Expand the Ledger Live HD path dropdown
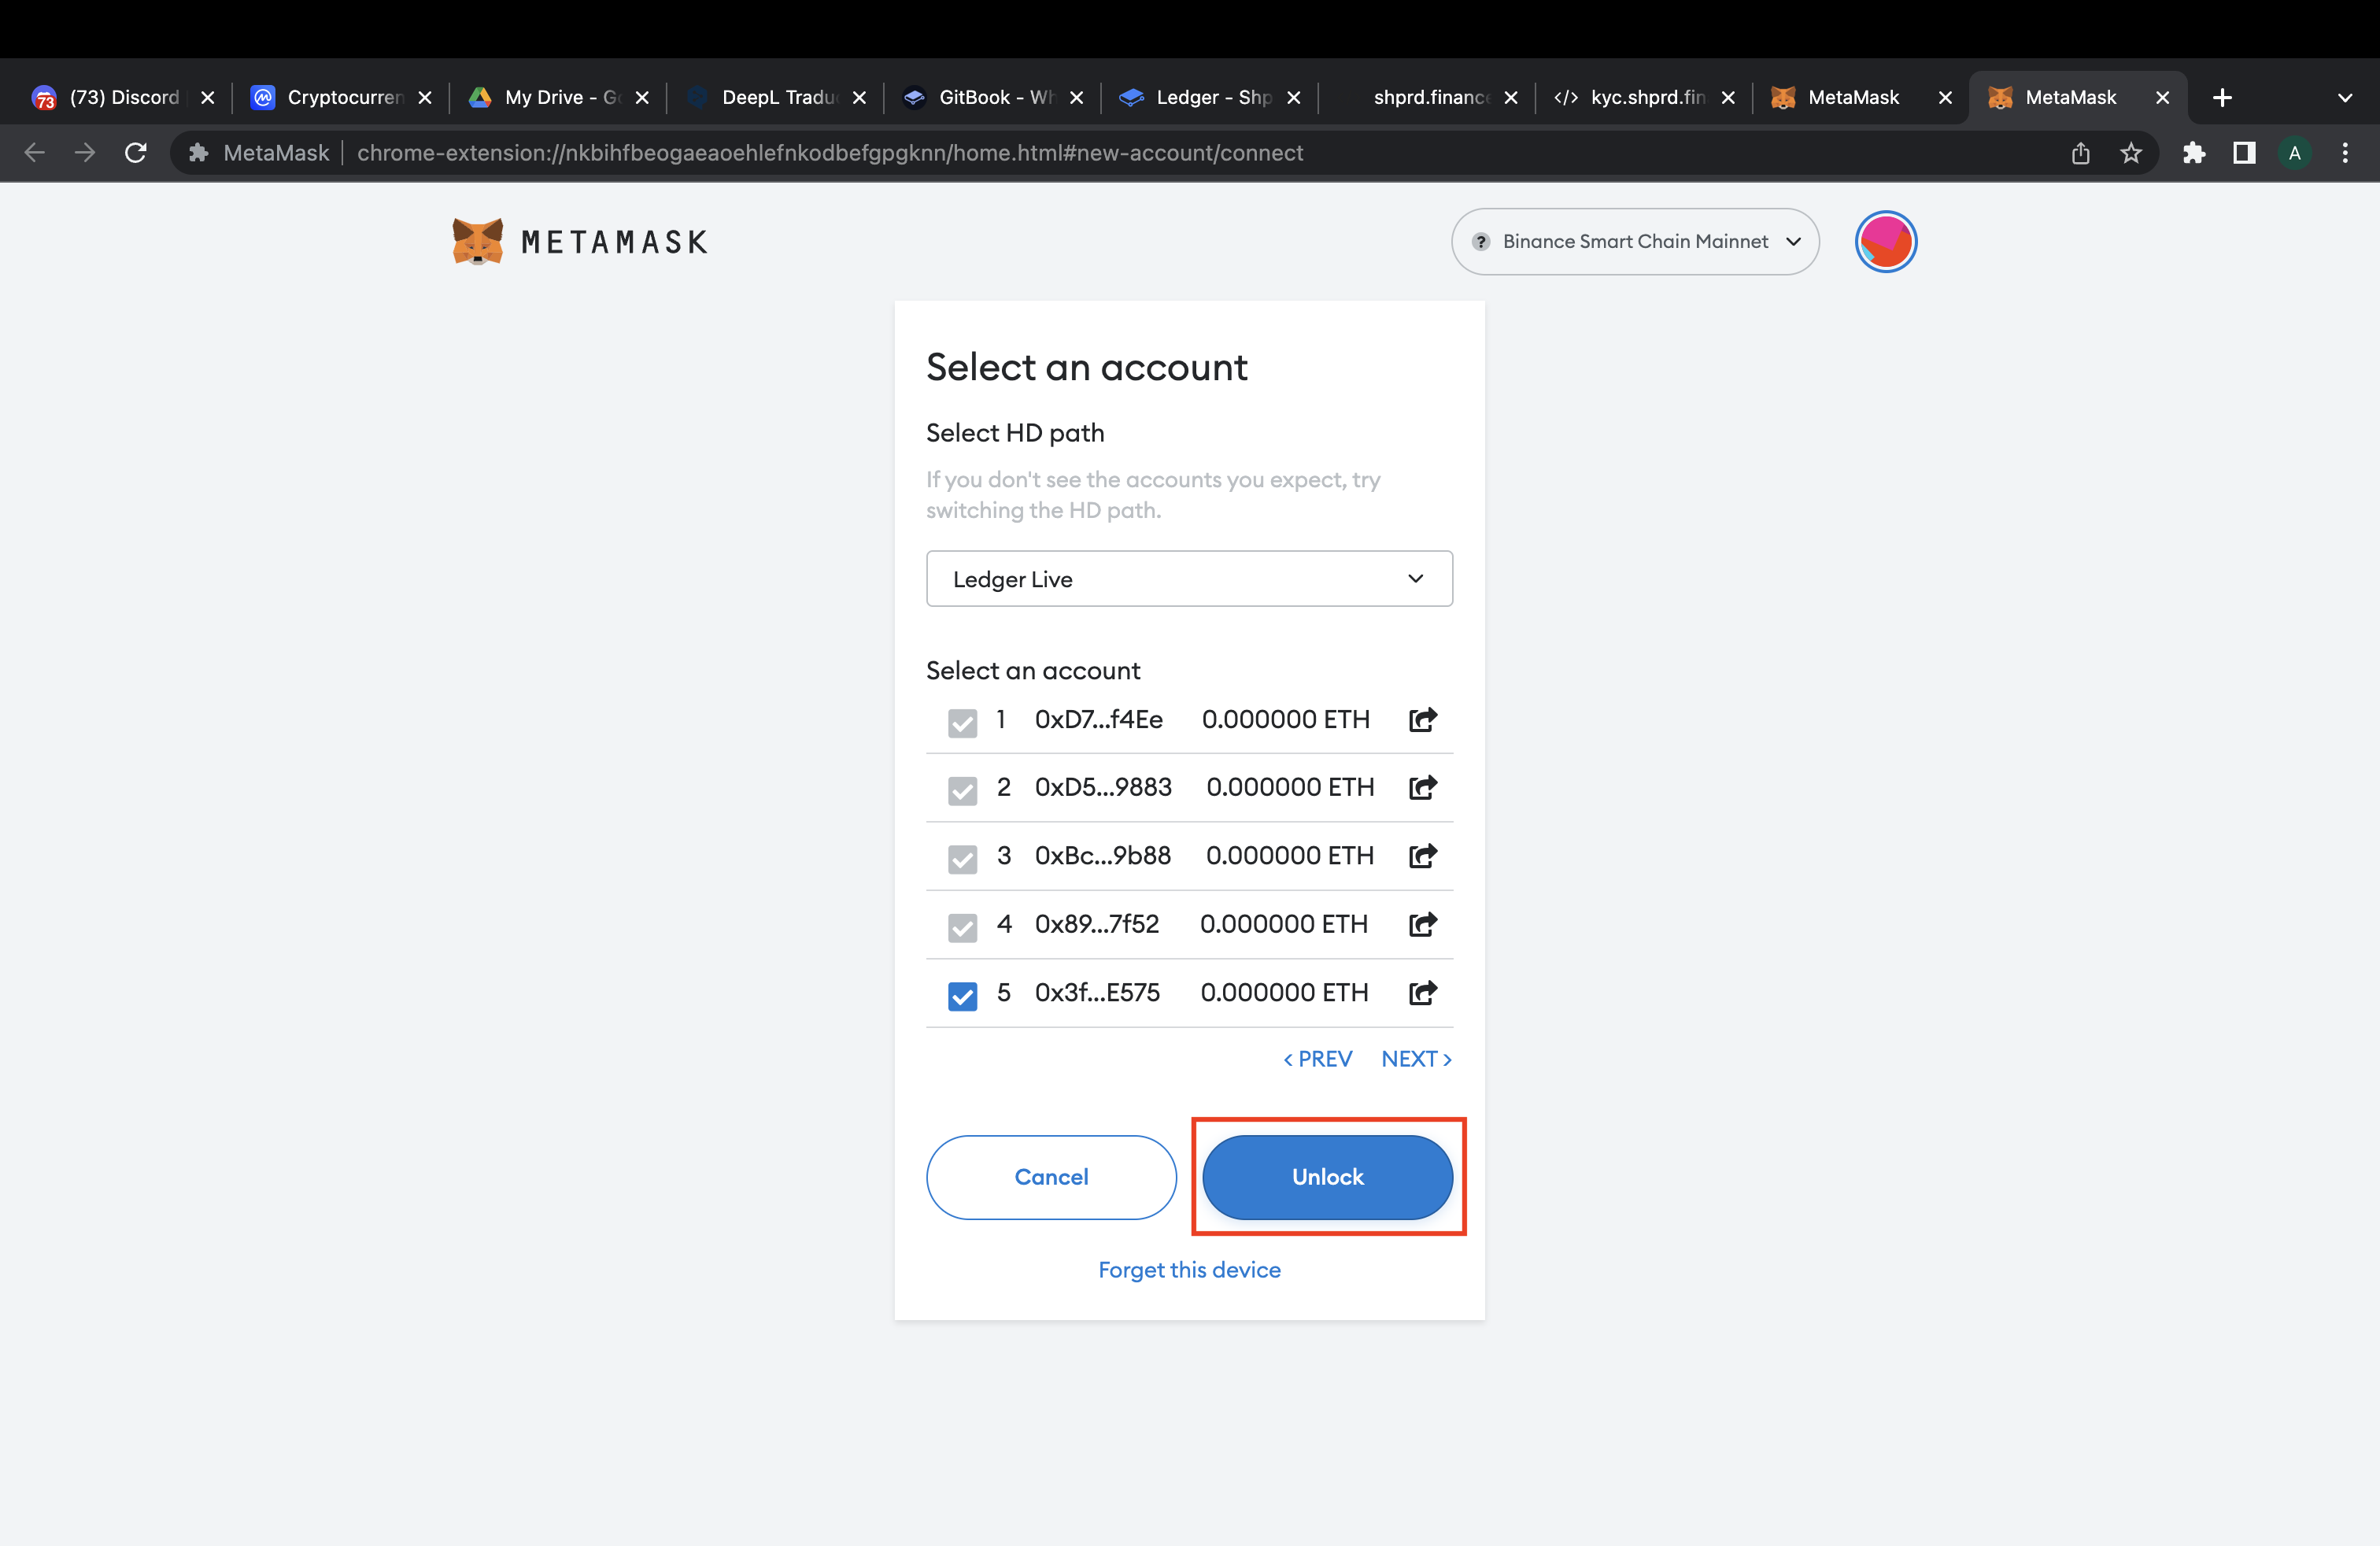 [x=1189, y=579]
